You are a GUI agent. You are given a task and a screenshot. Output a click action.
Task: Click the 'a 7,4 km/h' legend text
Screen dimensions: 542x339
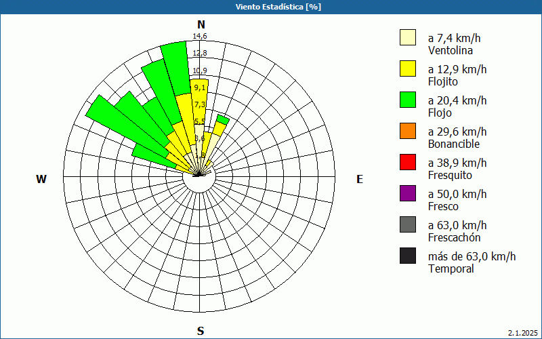tap(454, 38)
